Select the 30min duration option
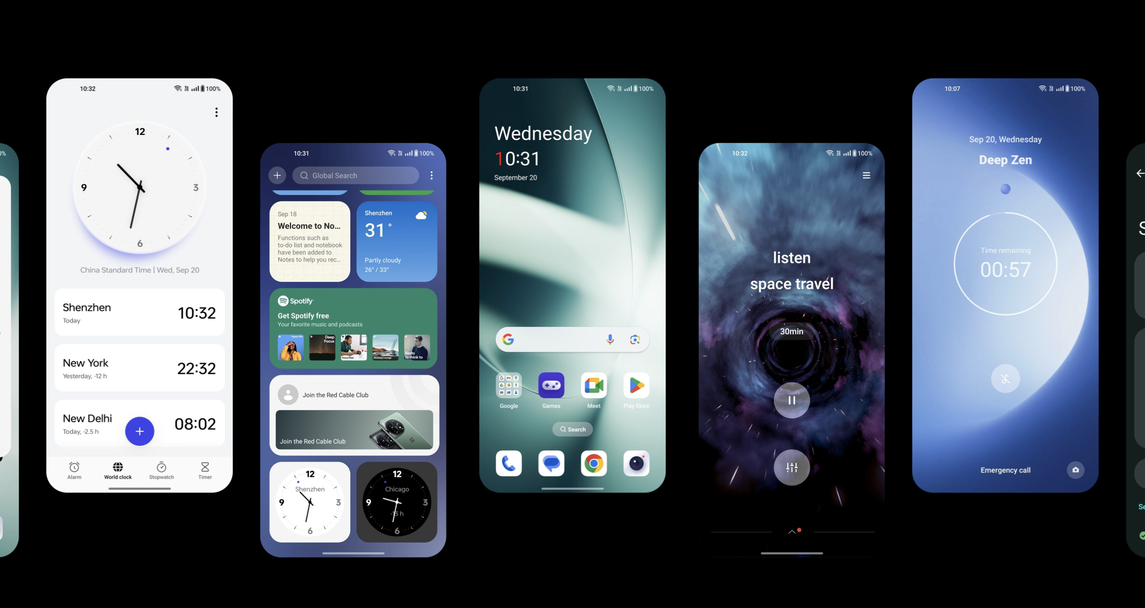Screen dimensions: 1145x608 [x=790, y=332]
